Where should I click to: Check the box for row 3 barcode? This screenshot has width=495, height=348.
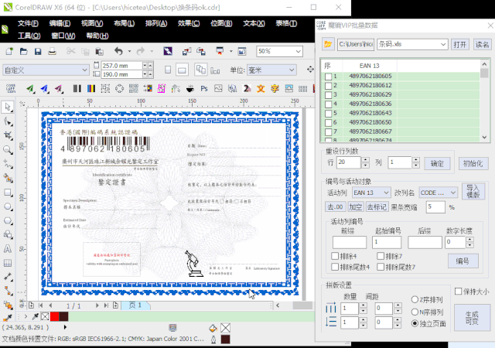[328, 95]
